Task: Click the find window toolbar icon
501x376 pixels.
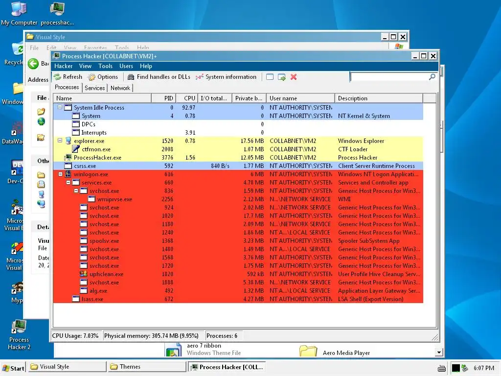Action: pos(270,77)
